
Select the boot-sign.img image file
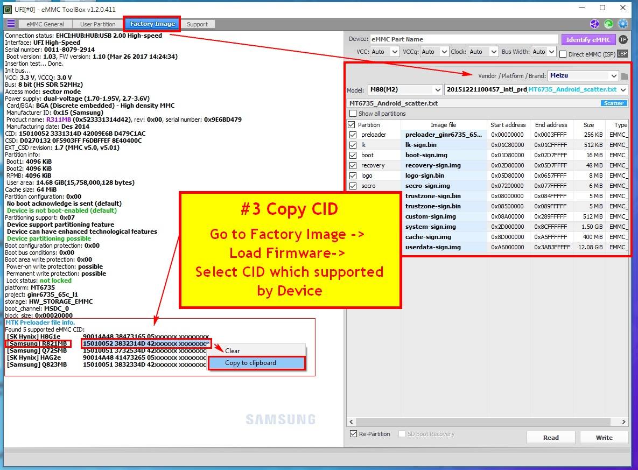pos(426,155)
